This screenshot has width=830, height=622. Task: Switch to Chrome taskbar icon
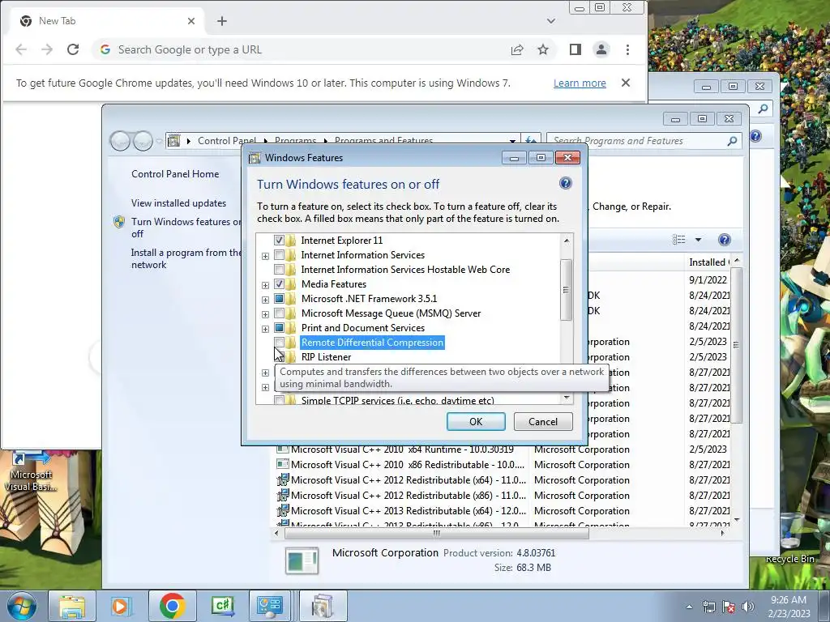coord(172,606)
